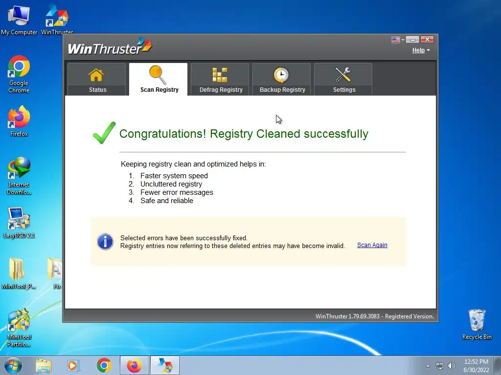The width and height of the screenshot is (501, 375).
Task: Show hidden tray icons arrow
Action: (x=428, y=366)
